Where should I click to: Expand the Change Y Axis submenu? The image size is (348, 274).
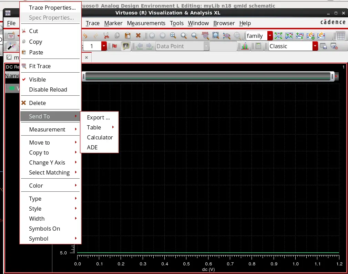(x=50, y=162)
